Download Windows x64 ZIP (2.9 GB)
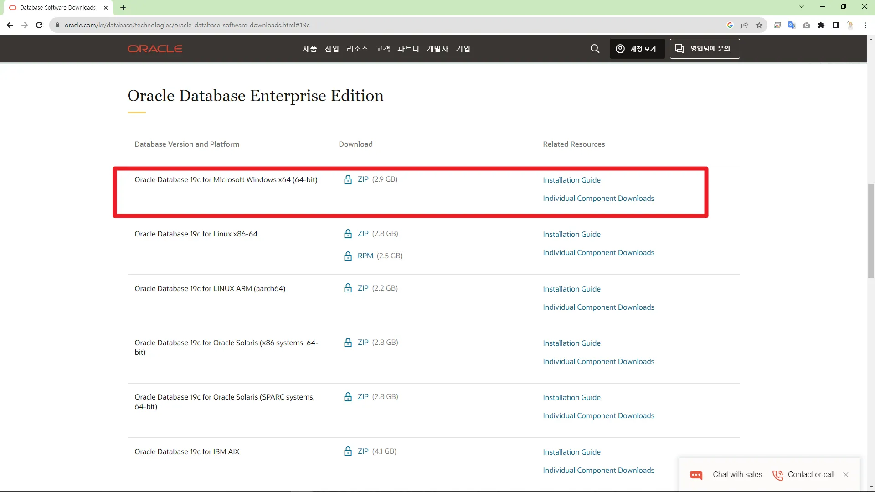875x492 pixels. (x=363, y=179)
